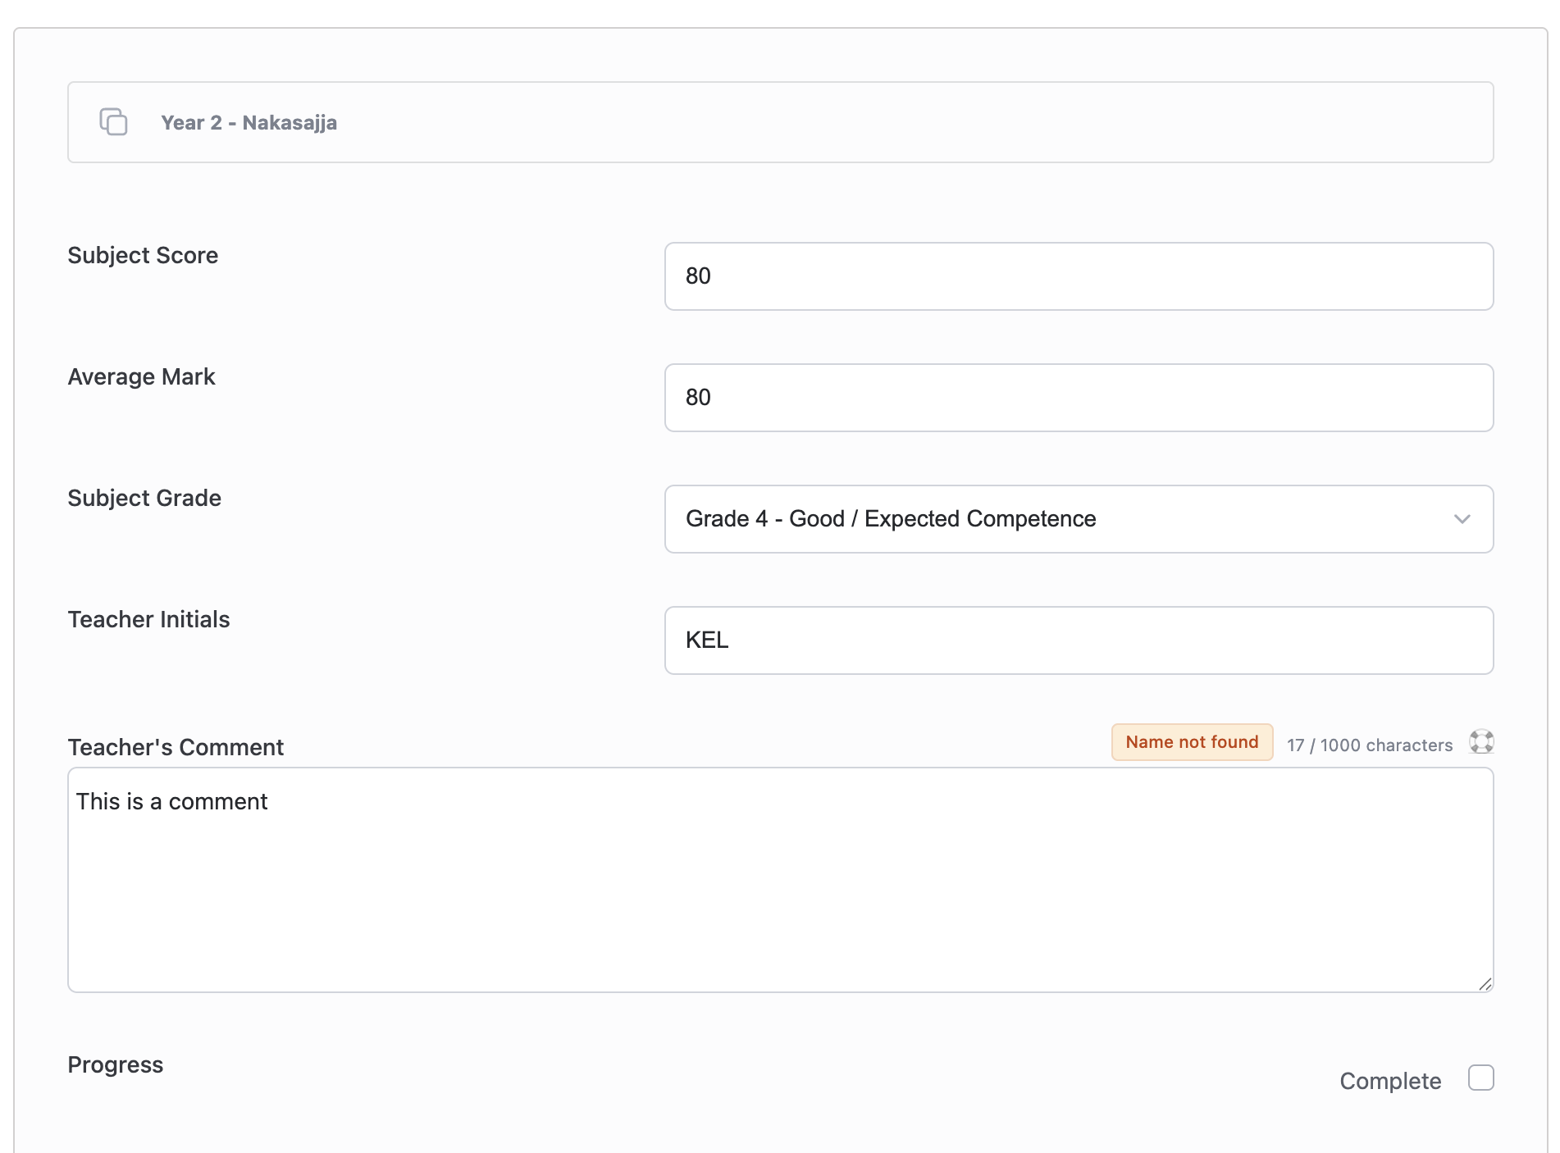Open the Subject Grade dropdown
Image resolution: width=1560 pixels, height=1153 pixels.
tap(1078, 519)
